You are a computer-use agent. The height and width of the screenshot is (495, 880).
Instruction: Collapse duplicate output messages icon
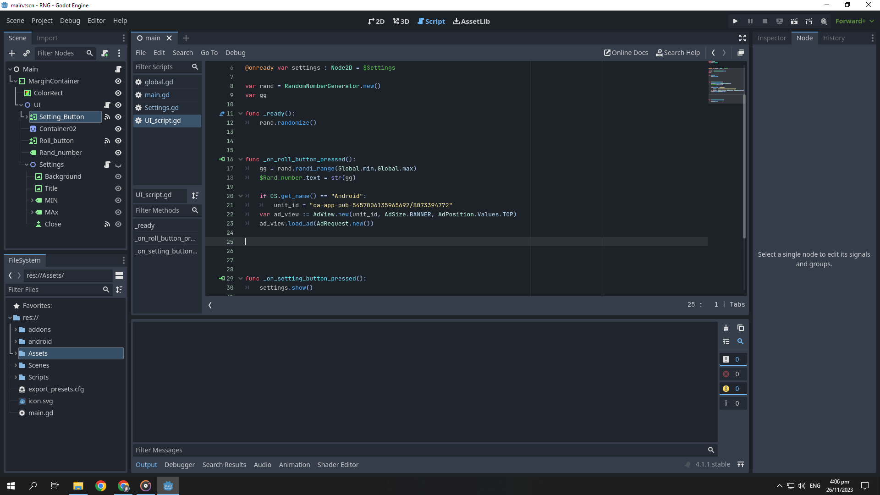tap(726, 341)
